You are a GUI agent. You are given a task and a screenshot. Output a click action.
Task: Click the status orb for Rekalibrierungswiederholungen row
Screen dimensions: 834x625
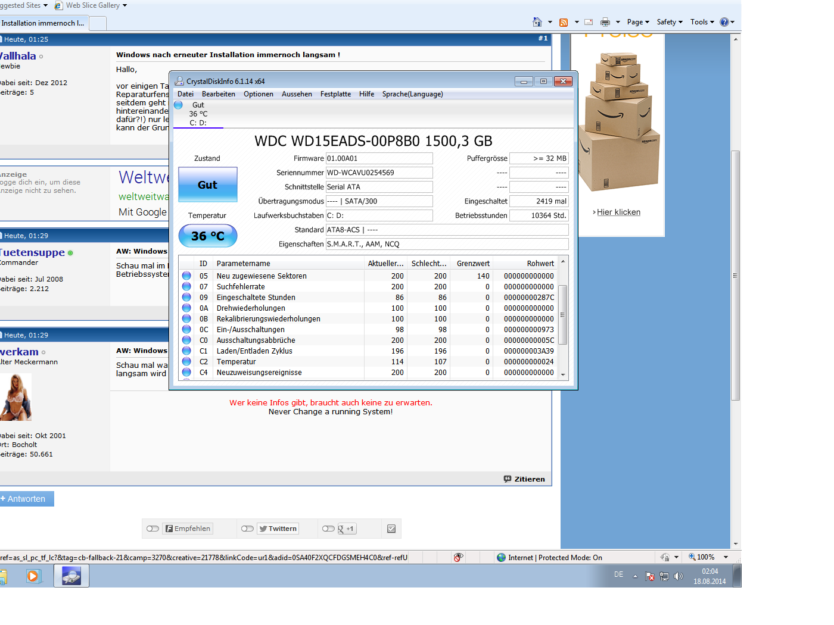pyautogui.click(x=186, y=318)
